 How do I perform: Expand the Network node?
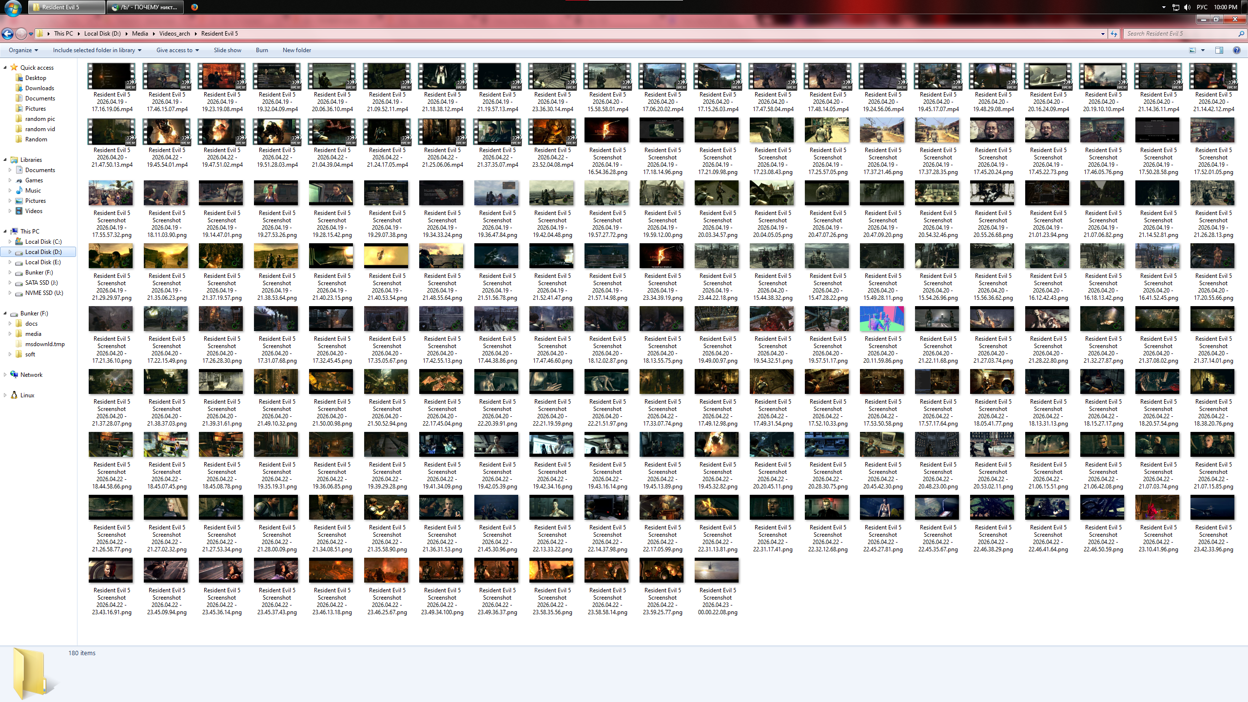point(5,375)
